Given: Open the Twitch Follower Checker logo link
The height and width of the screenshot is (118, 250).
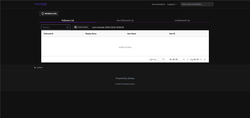Looking at the screenshot, I should (41, 4).
